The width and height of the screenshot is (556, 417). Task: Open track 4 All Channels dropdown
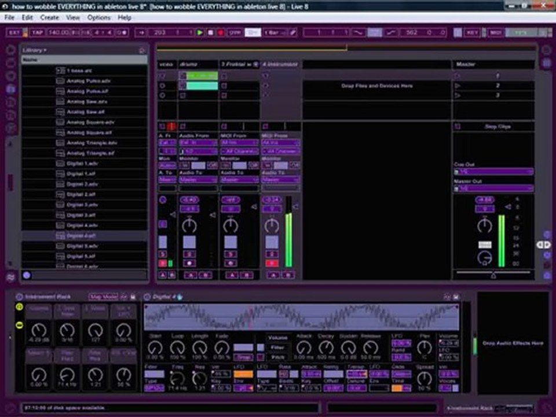[280, 151]
